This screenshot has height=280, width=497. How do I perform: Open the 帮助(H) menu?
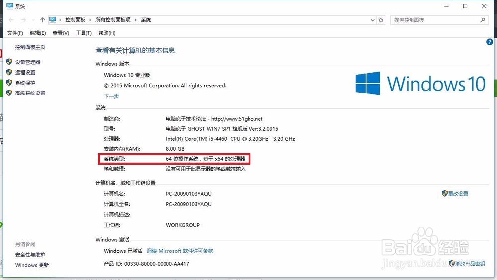coord(107,33)
